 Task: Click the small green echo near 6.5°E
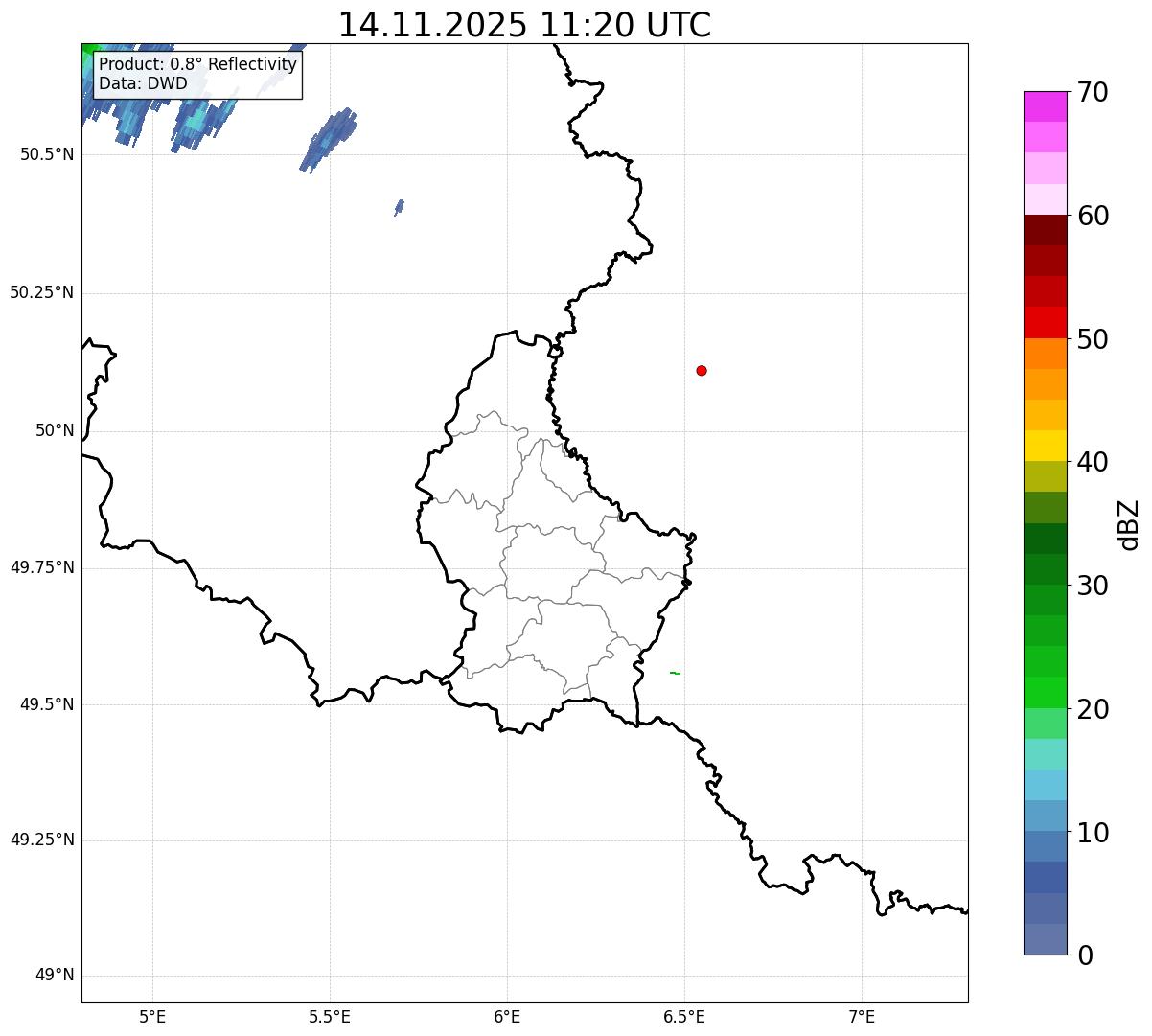(675, 673)
